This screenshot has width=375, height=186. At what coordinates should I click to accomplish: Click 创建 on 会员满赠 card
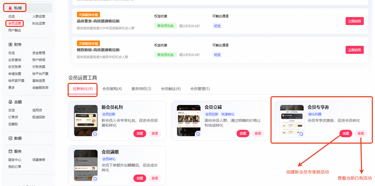[x=140, y=178]
